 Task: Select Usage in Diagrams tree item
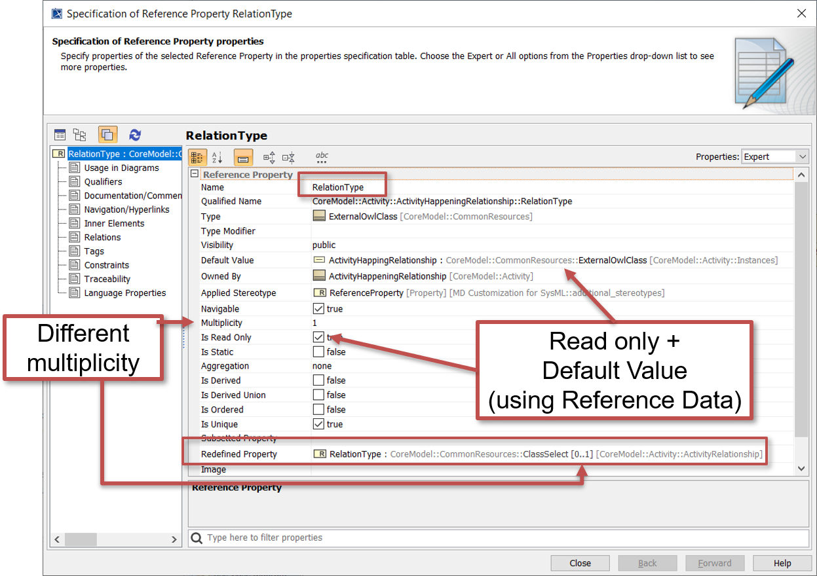point(121,168)
